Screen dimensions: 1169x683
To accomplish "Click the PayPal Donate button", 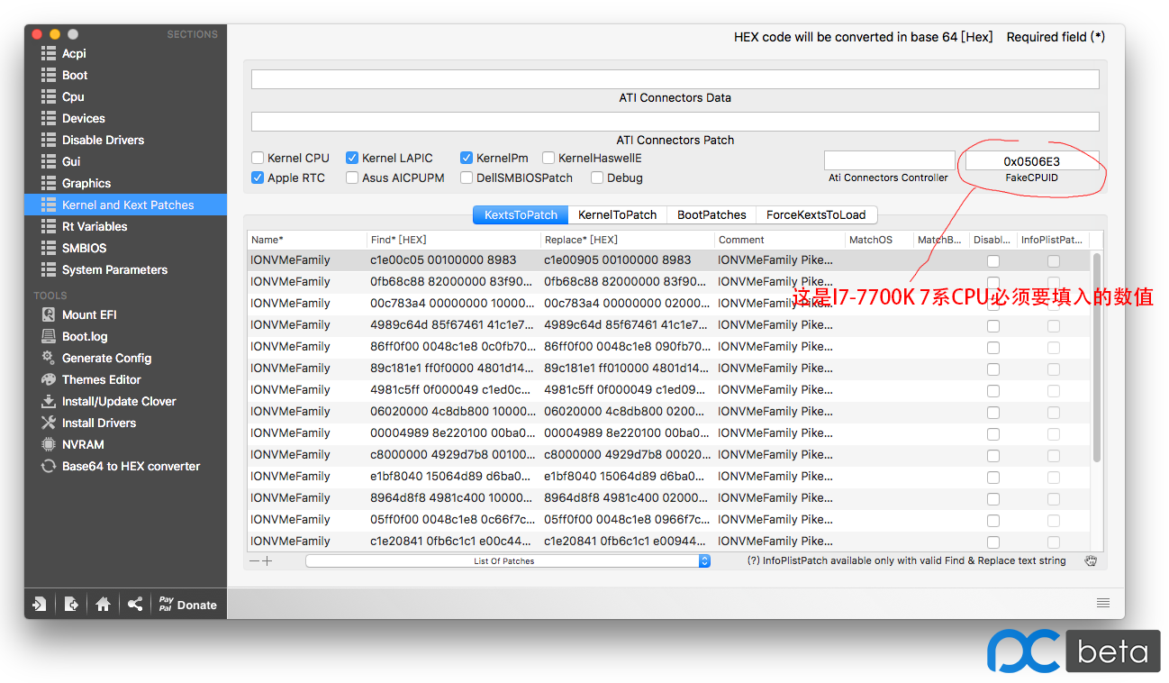I will click(x=188, y=605).
